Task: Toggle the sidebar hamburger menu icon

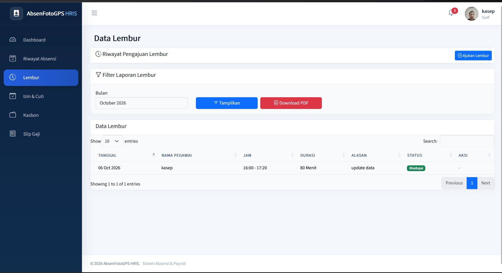Action: coord(94,13)
